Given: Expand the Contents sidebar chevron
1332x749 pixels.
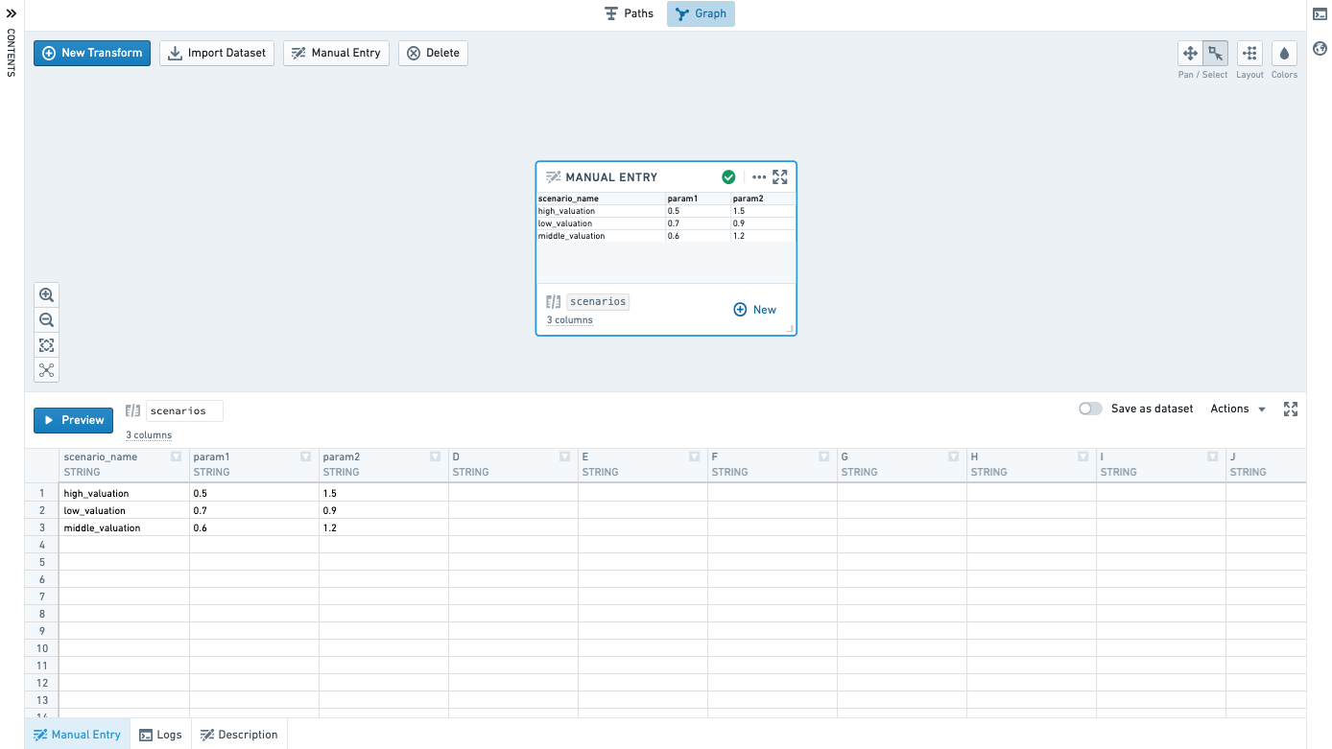Looking at the screenshot, I should 12,13.
